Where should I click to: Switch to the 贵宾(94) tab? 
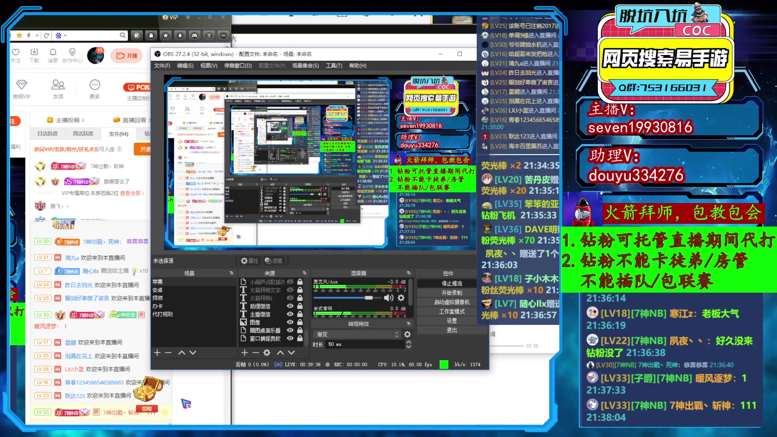click(x=119, y=134)
